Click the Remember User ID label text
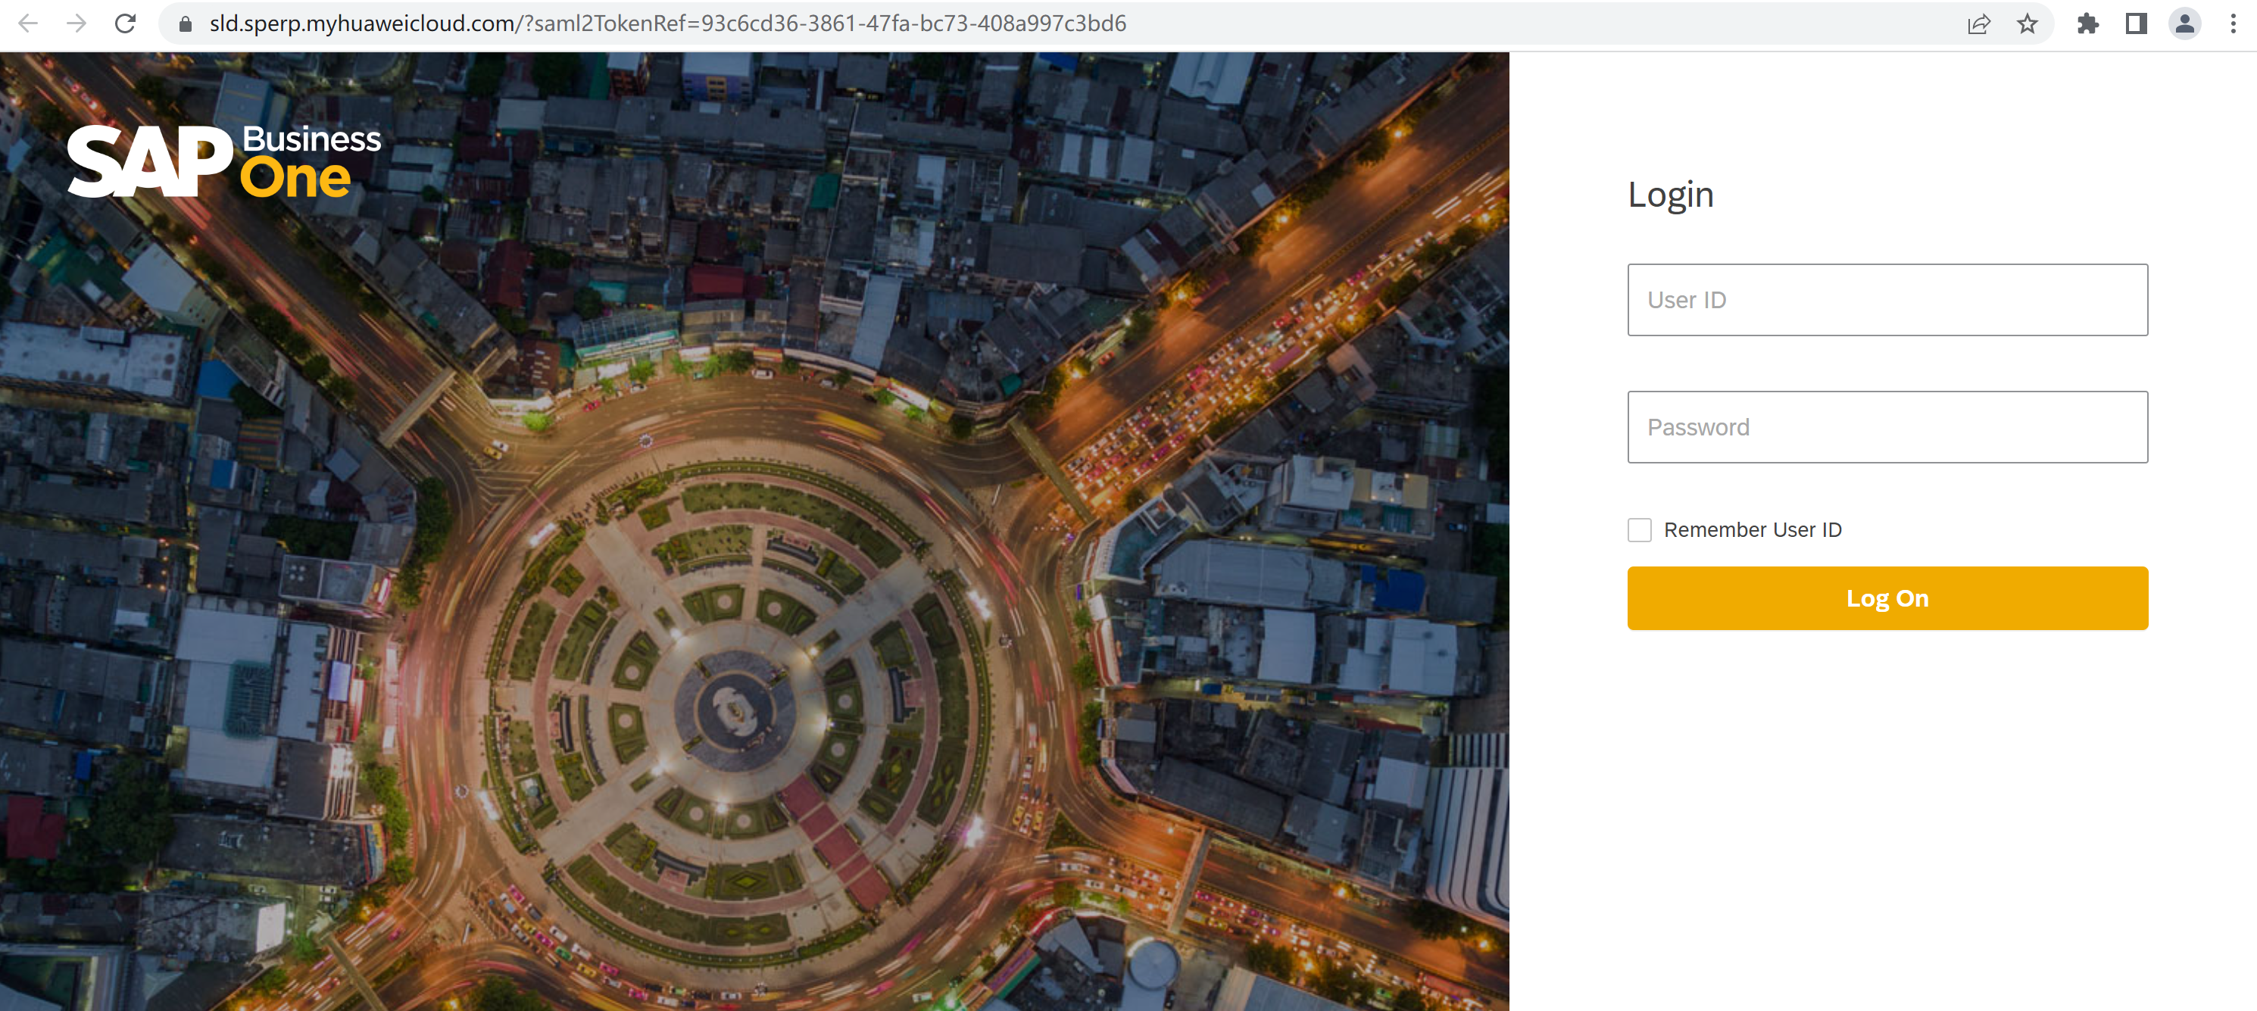2257x1011 pixels. [x=1753, y=530]
